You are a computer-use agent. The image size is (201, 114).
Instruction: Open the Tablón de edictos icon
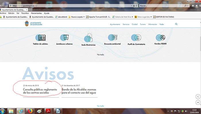[40, 38]
